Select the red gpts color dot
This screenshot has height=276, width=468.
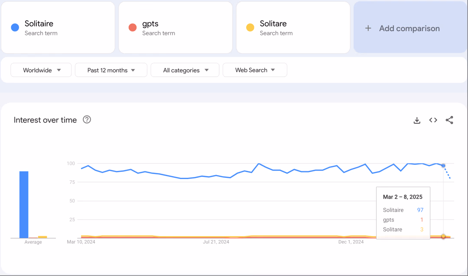pyautogui.click(x=133, y=27)
